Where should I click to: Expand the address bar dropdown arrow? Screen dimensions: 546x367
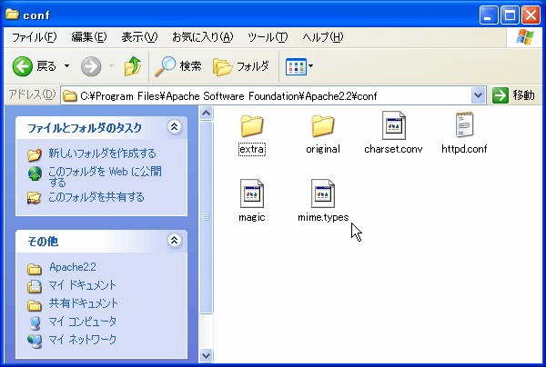coord(479,95)
